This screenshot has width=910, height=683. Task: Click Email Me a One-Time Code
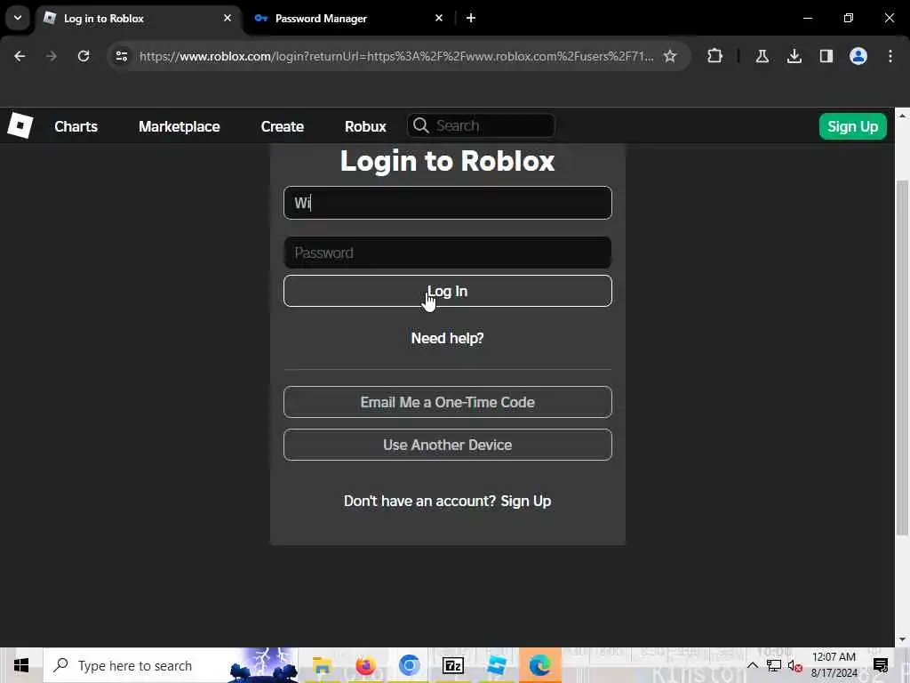tap(448, 402)
